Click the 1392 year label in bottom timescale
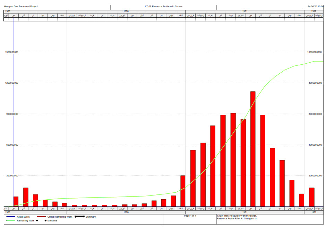 (x=314, y=212)
